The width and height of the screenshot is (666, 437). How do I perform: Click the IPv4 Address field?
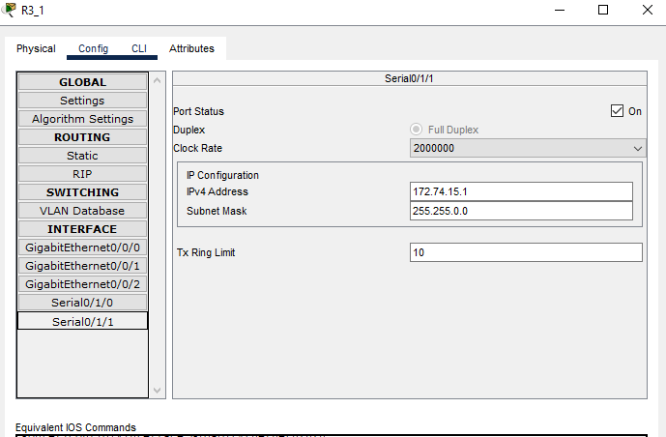pyautogui.click(x=521, y=191)
